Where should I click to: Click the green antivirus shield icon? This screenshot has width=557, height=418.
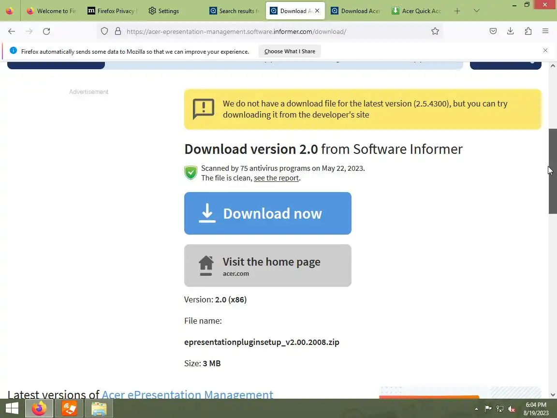(x=191, y=173)
